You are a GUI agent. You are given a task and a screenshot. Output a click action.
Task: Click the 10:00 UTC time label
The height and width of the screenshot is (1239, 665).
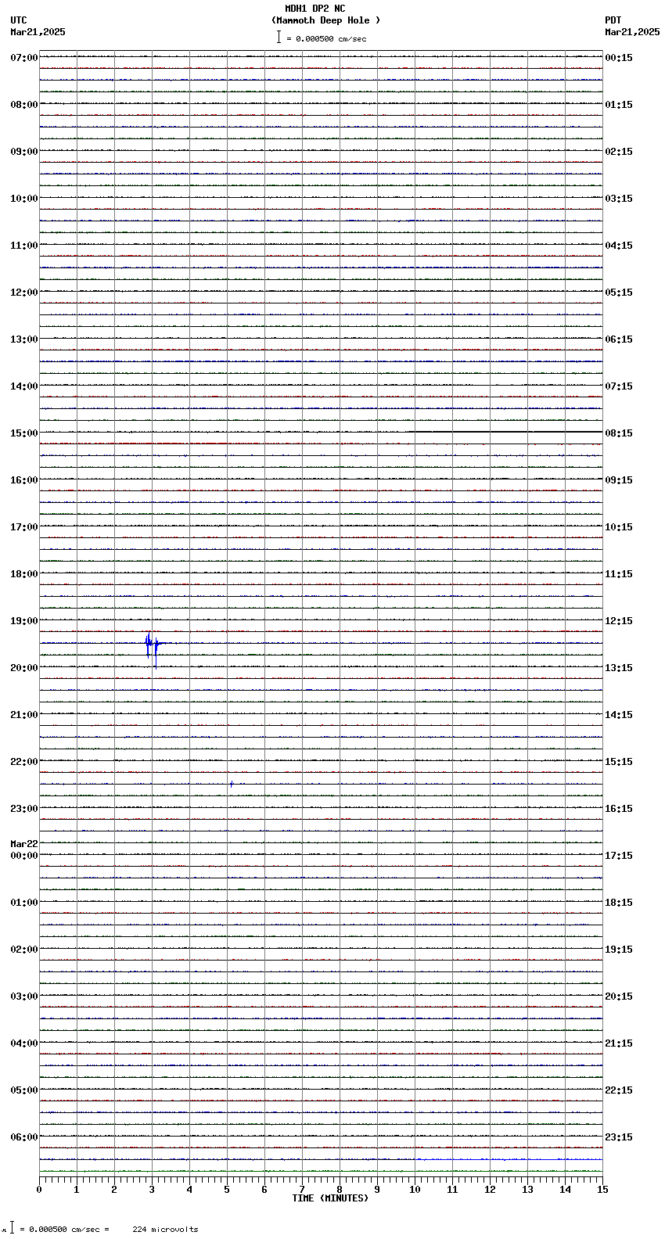tap(24, 199)
